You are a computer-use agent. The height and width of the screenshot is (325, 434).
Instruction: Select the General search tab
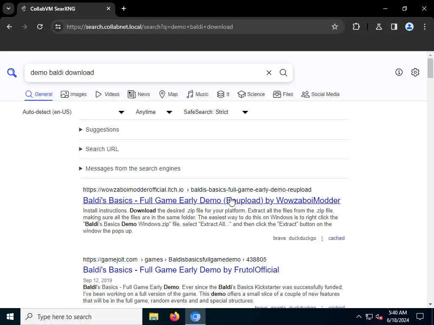click(x=39, y=94)
